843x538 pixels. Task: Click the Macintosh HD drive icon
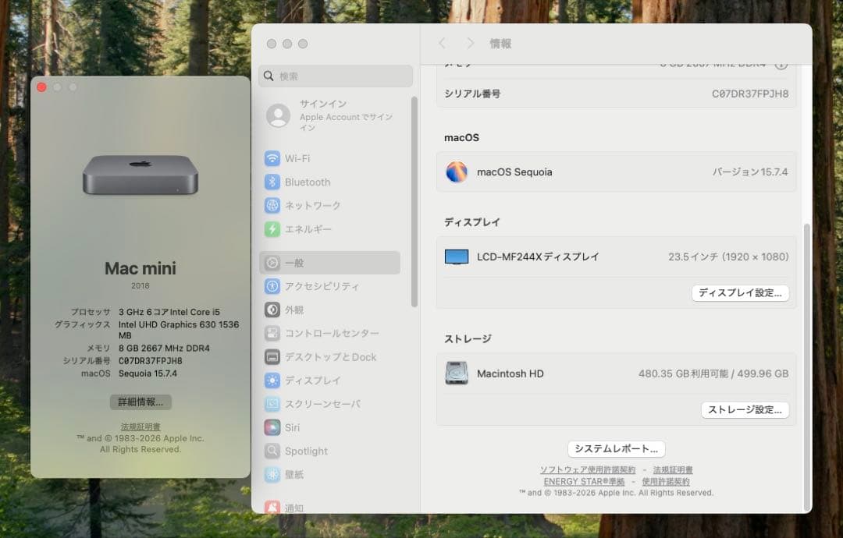457,373
